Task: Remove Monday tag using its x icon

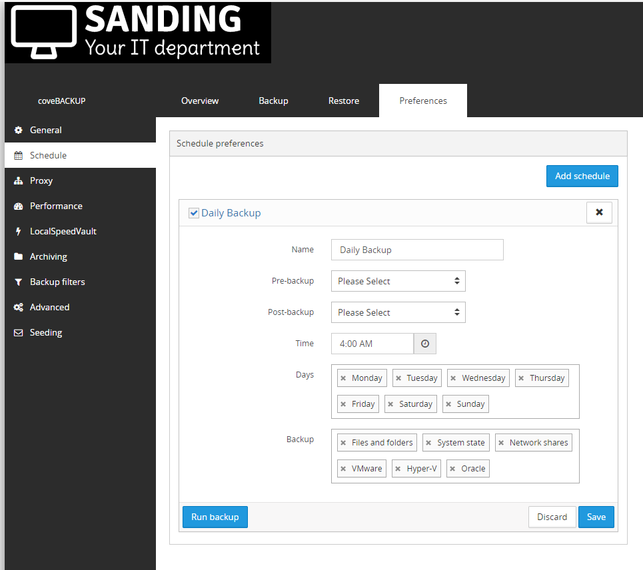Action: [x=343, y=378]
